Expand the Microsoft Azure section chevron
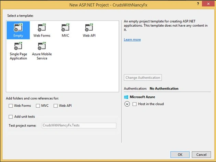This screenshot has width=216, height=162. pos(127,104)
